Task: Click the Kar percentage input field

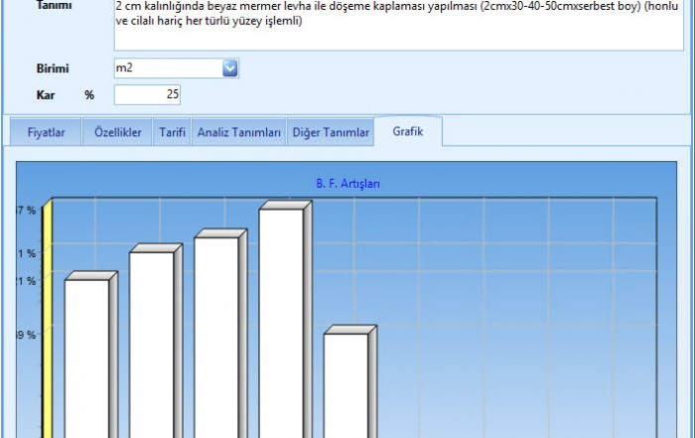Action: point(147,95)
